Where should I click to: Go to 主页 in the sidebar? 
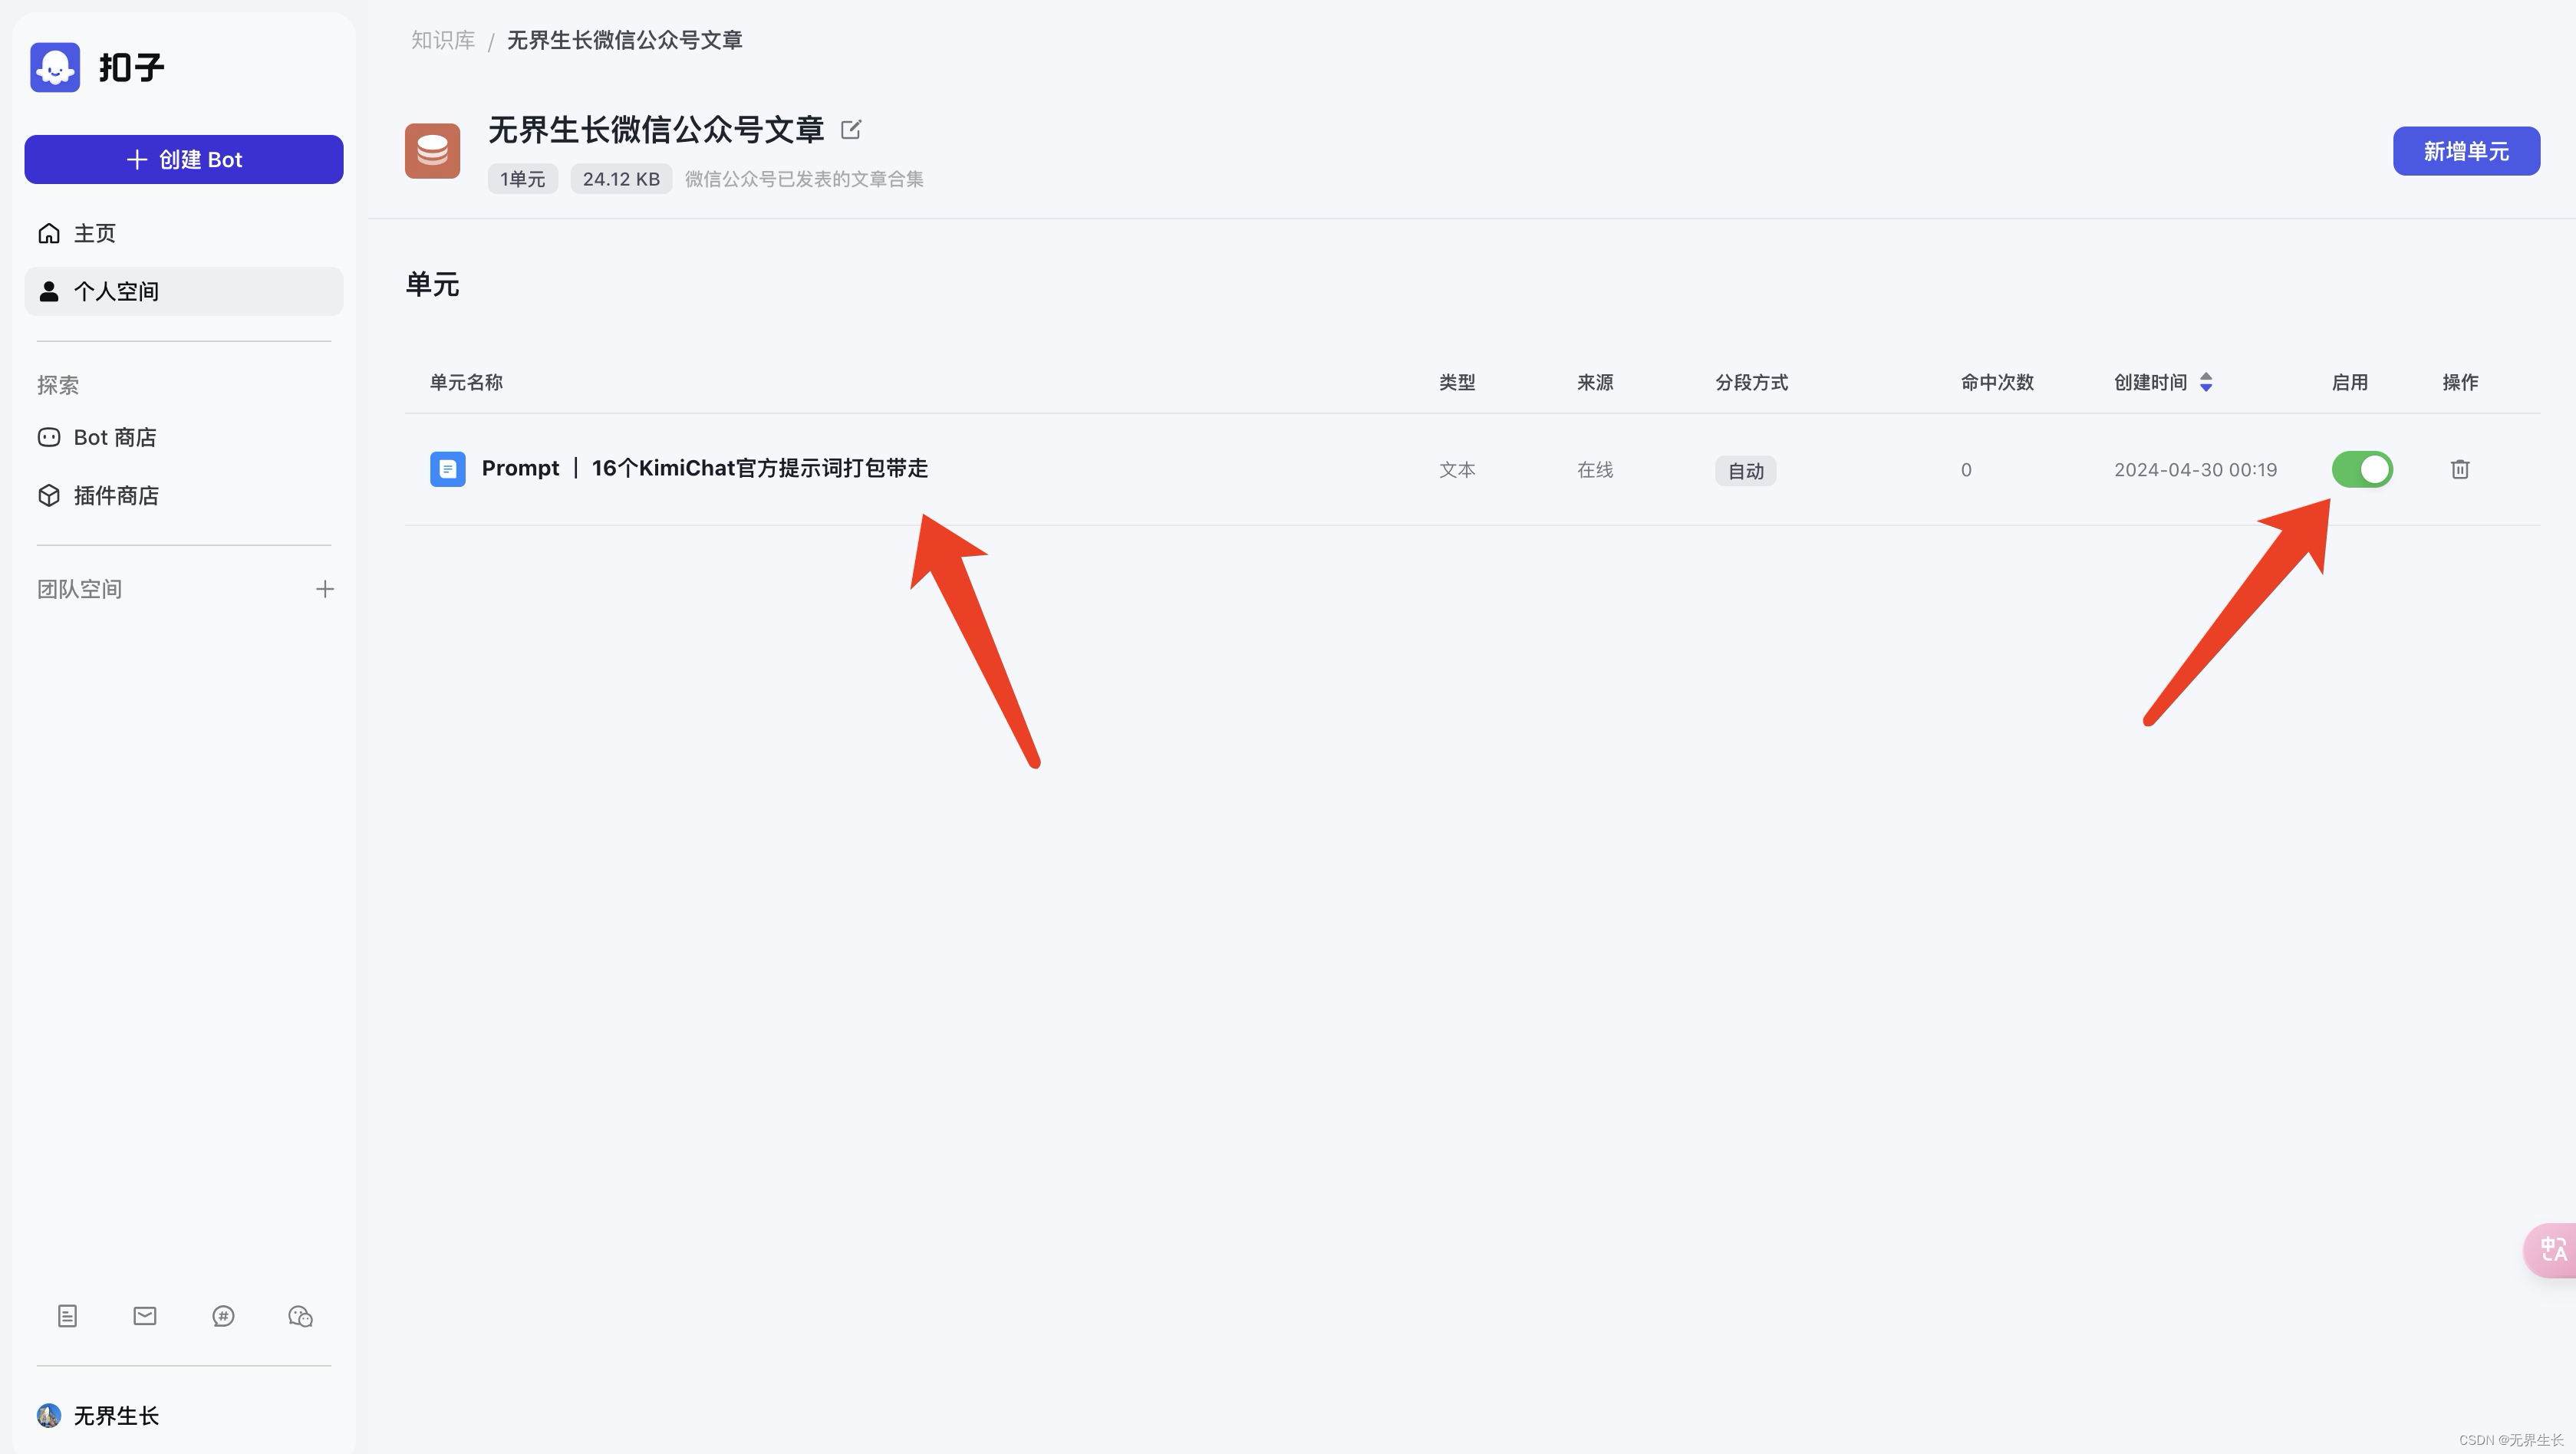point(95,233)
